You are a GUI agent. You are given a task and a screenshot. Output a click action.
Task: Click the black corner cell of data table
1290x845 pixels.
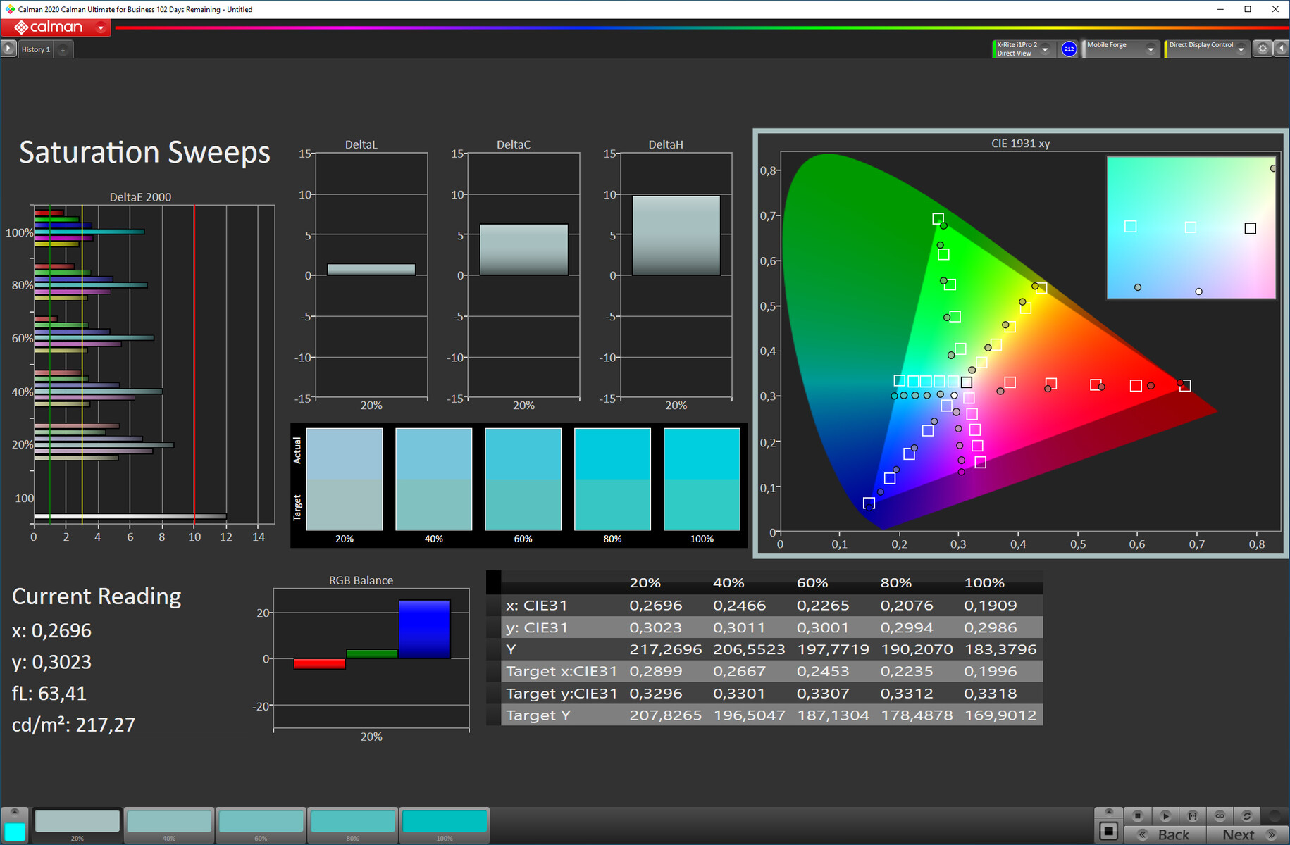pyautogui.click(x=493, y=582)
